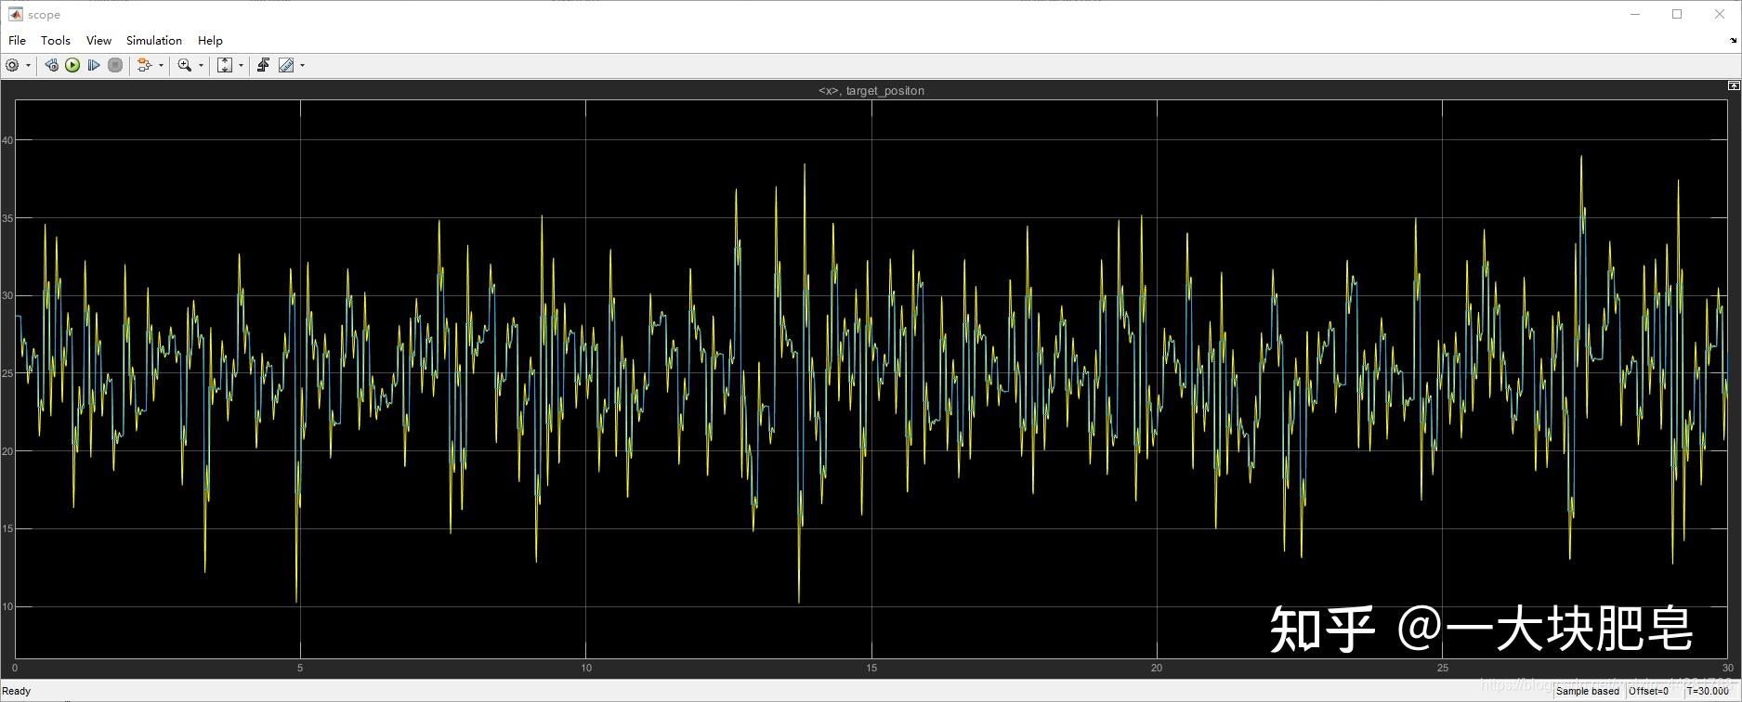Click the Scale Y-axis Limits icon

224,65
